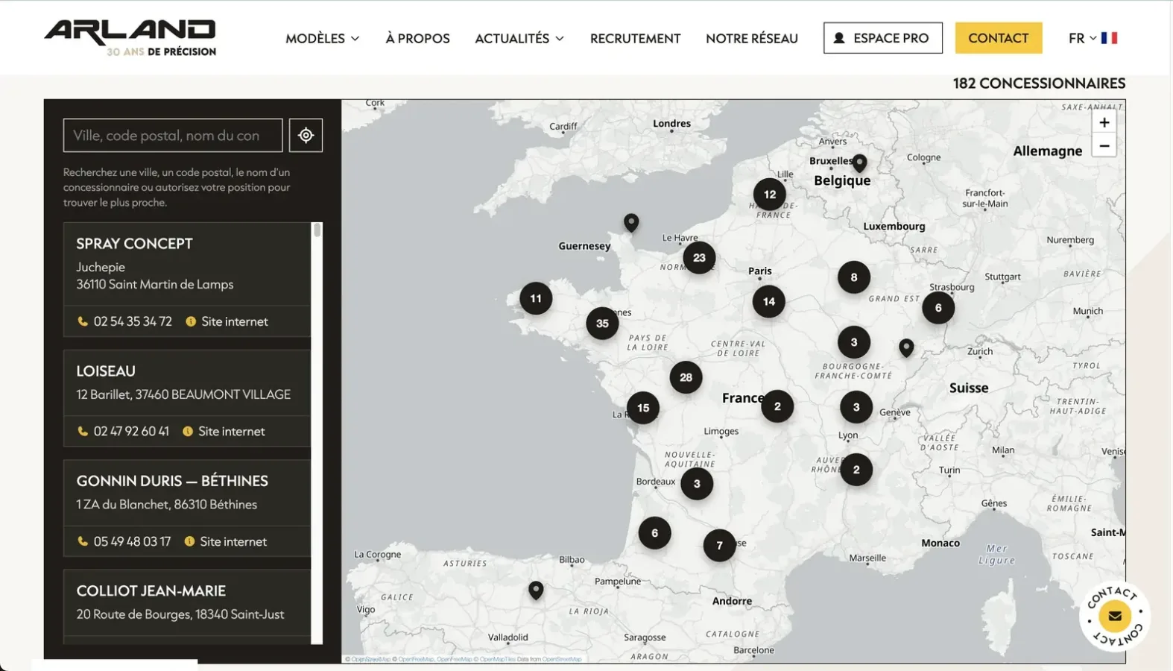Open the FR language selector
Viewport: 1173px width, 671px height.
(1093, 38)
